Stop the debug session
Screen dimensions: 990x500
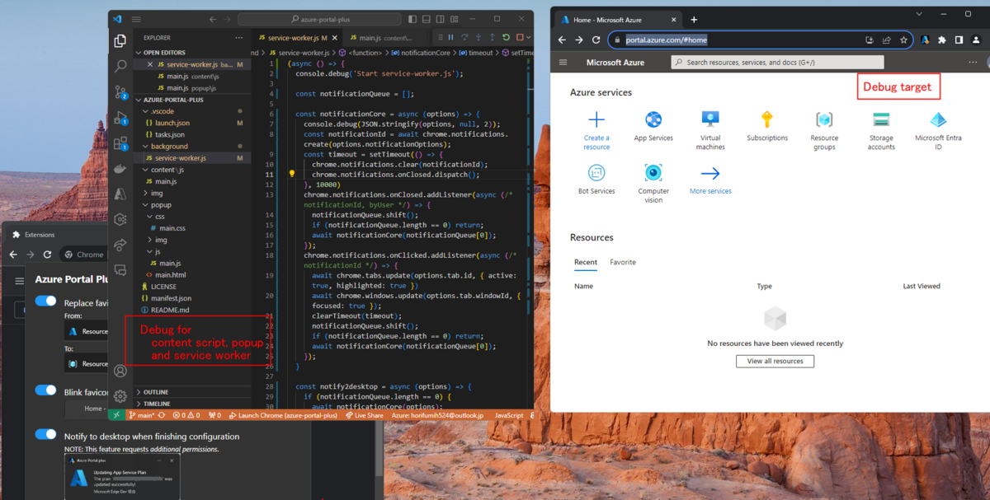pos(520,37)
